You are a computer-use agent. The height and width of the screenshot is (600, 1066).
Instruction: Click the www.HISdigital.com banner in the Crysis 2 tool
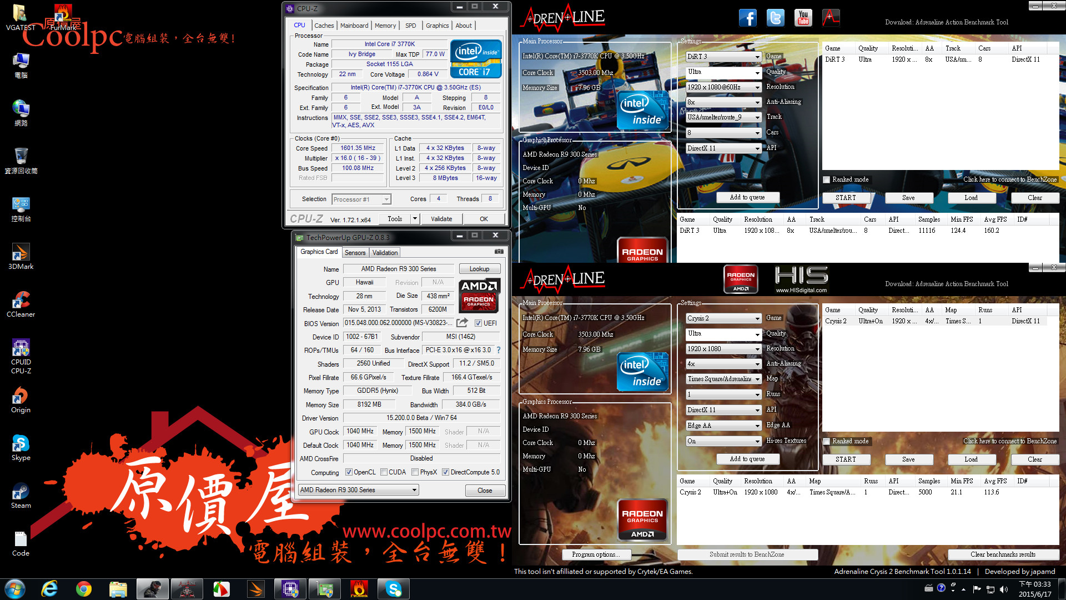[801, 279]
